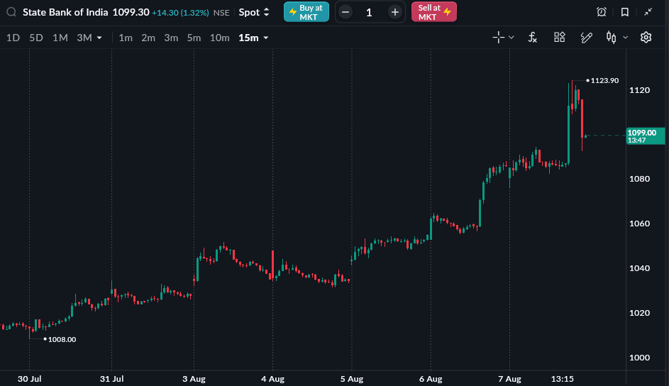Expand the chart type options chevron
Screen dimensions: 669x386
tap(626, 38)
